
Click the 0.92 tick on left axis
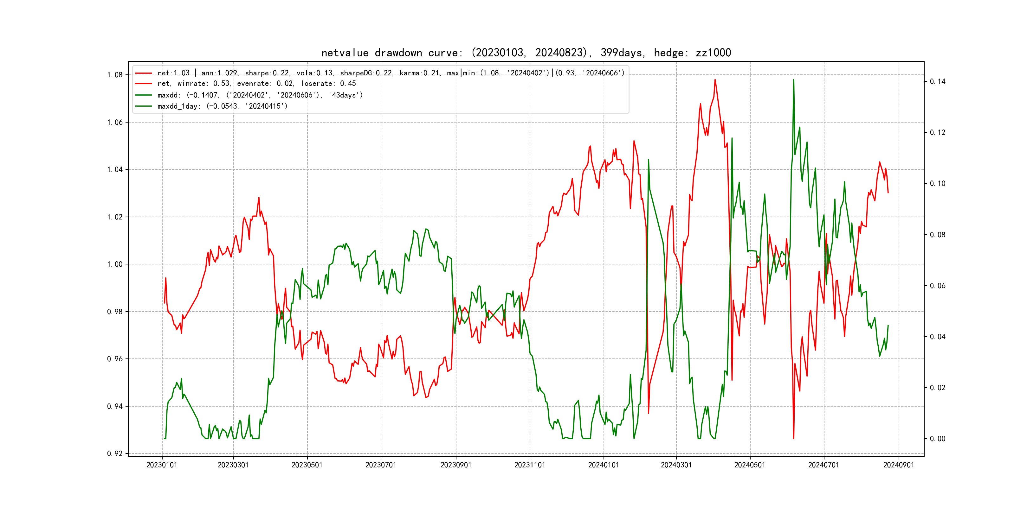pyautogui.click(x=115, y=454)
